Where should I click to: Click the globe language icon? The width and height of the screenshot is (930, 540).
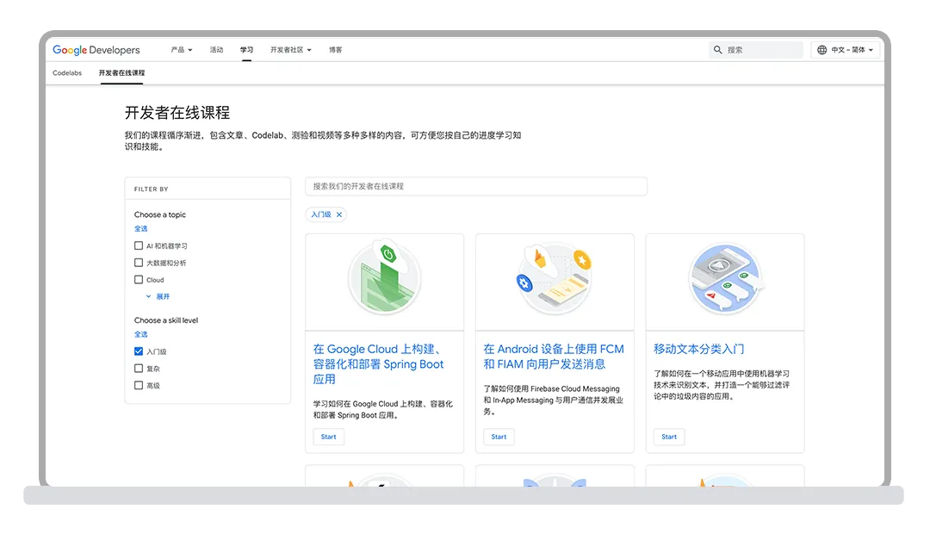(x=822, y=50)
